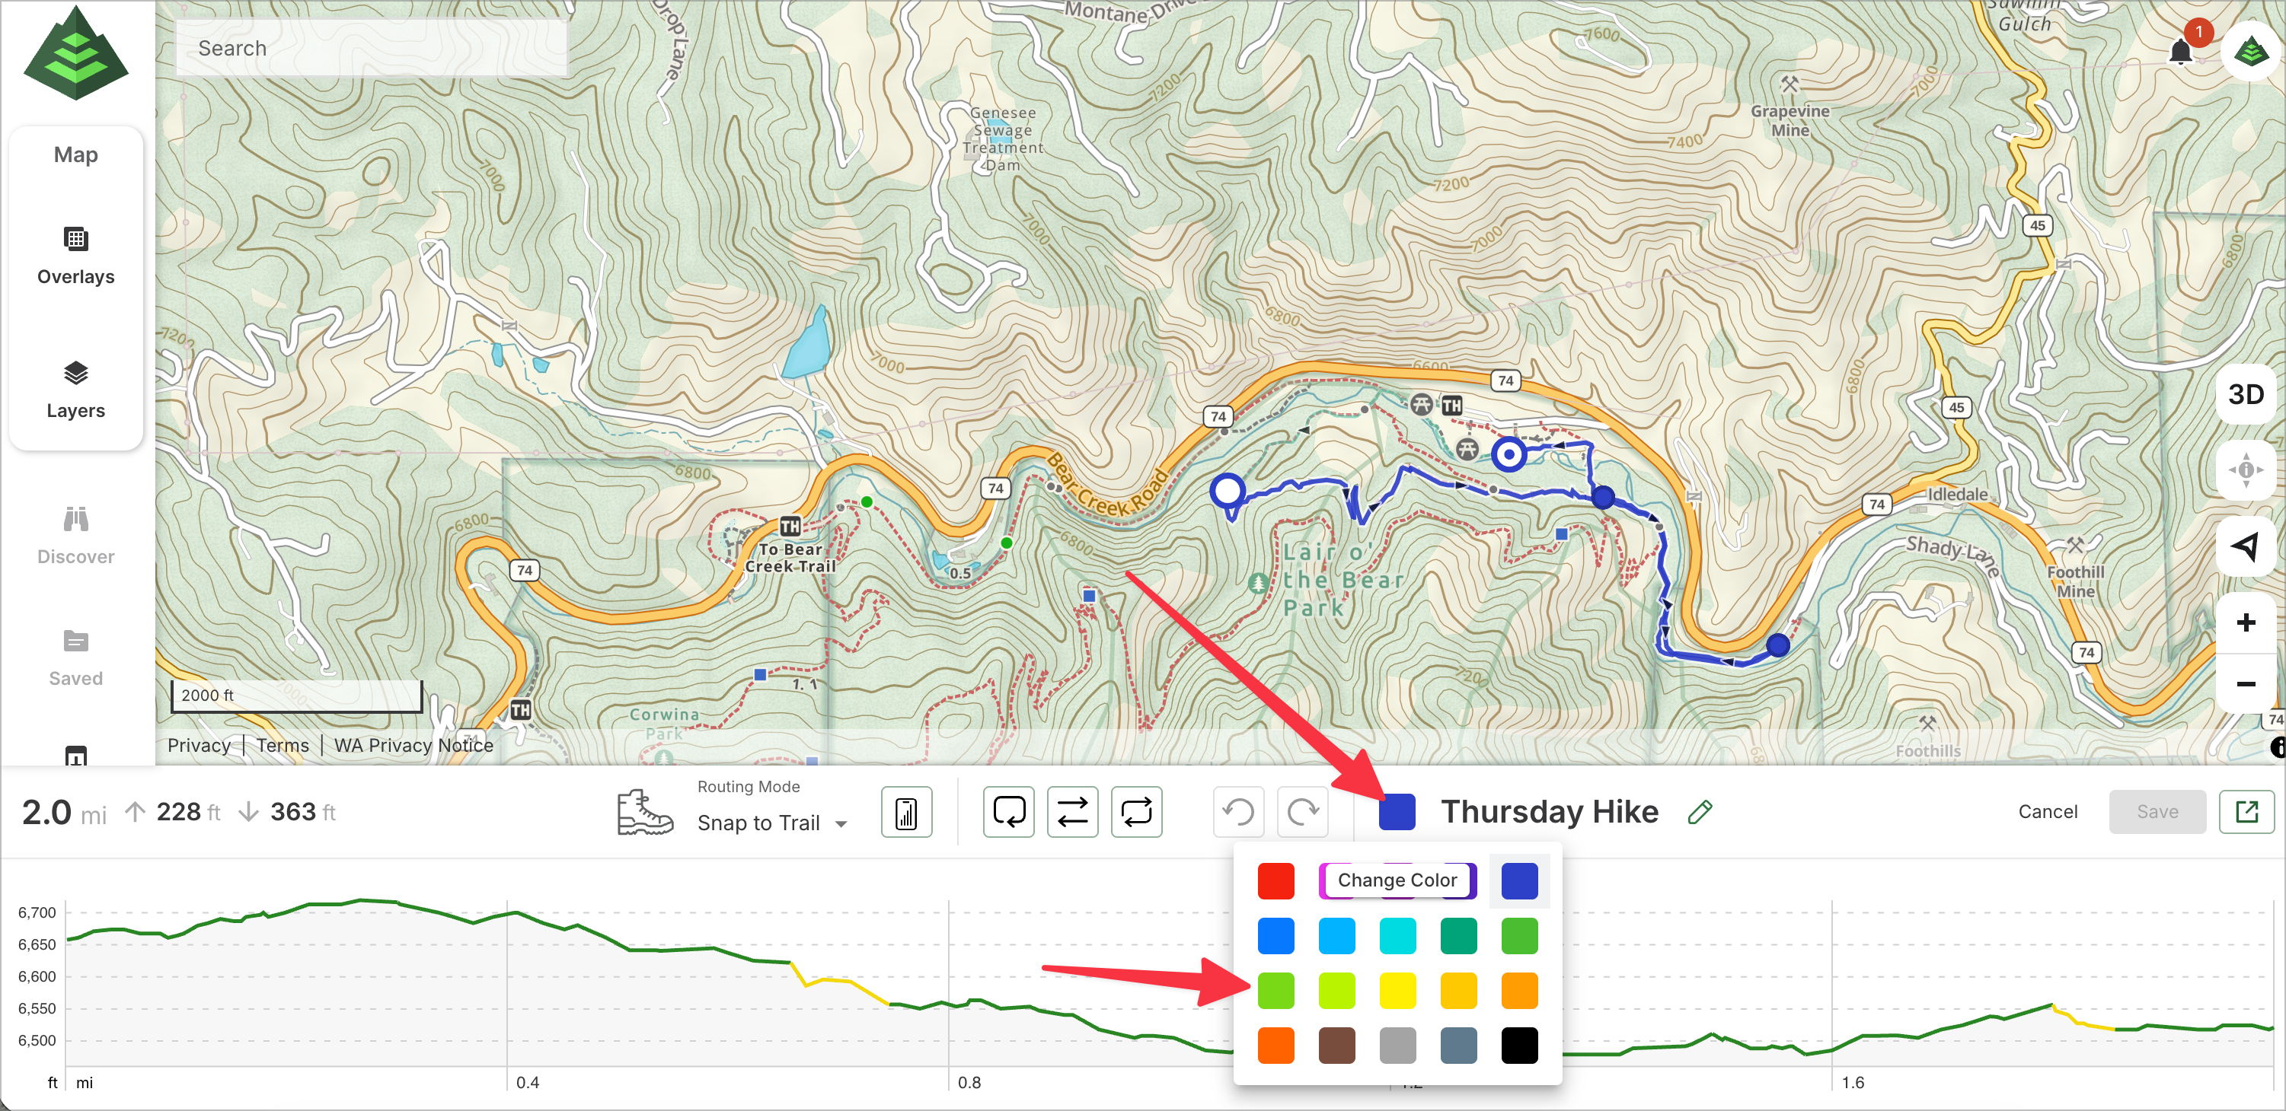Open the Overlays panel
The width and height of the screenshot is (2286, 1111).
(75, 256)
